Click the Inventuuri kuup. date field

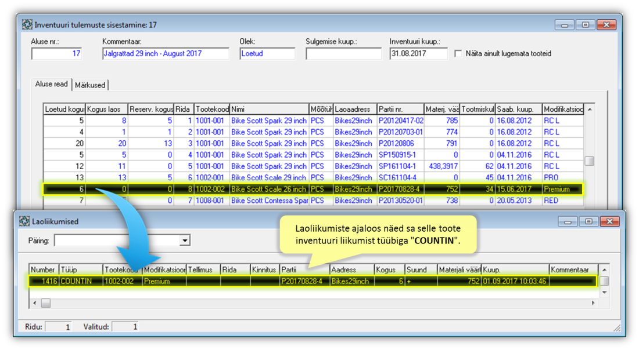[x=418, y=54]
